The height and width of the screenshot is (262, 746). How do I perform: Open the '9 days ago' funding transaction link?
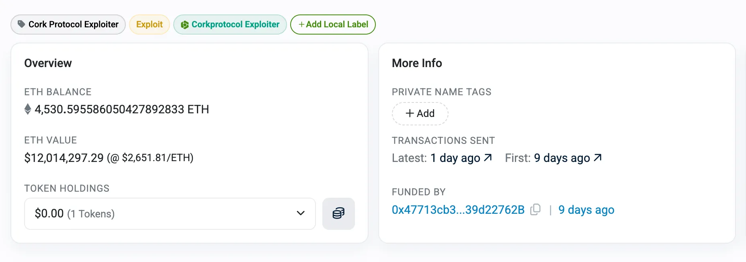click(586, 210)
